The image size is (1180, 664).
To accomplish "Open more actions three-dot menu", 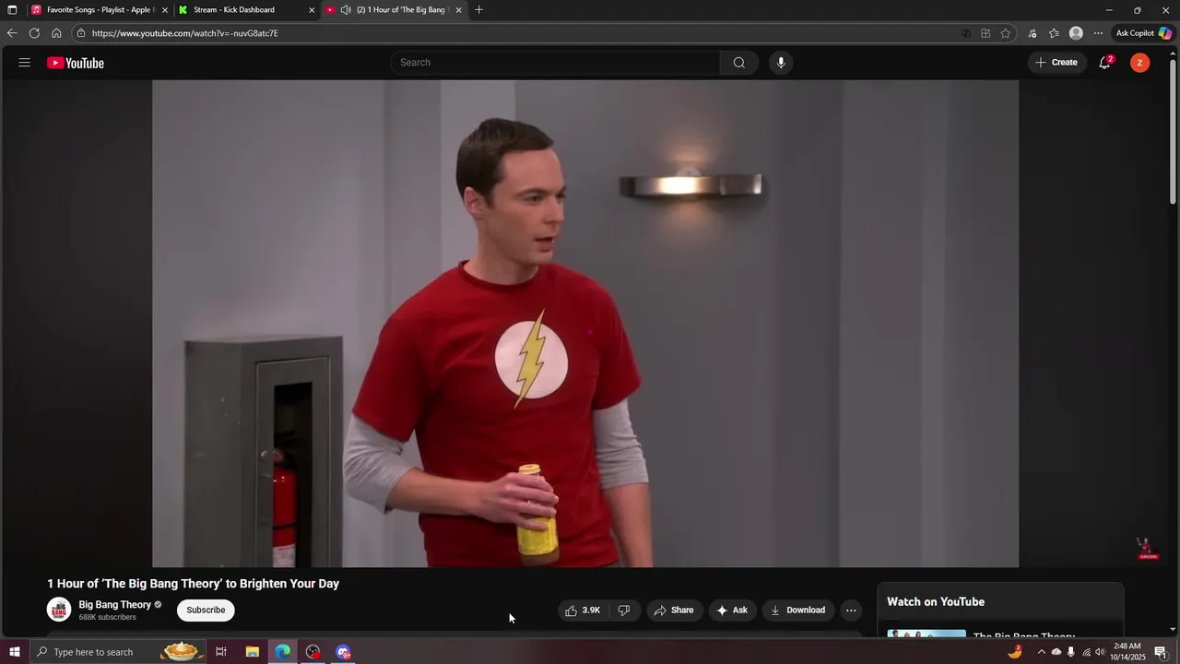I will [851, 611].
